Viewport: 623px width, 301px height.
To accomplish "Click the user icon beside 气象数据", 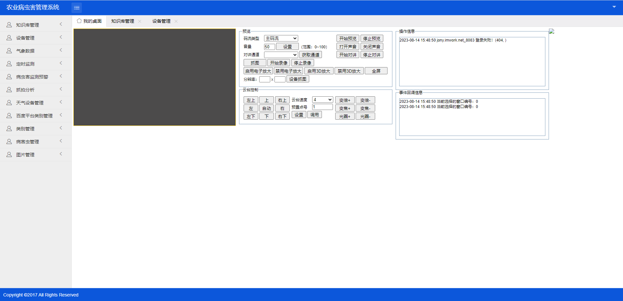I will 9,51.
